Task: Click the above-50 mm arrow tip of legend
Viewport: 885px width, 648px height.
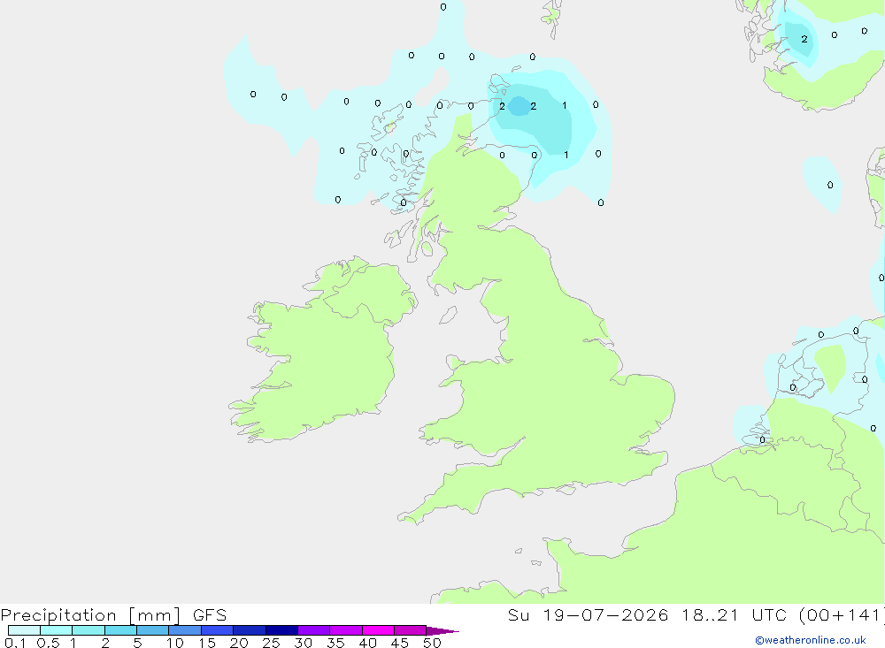Action: point(442,630)
